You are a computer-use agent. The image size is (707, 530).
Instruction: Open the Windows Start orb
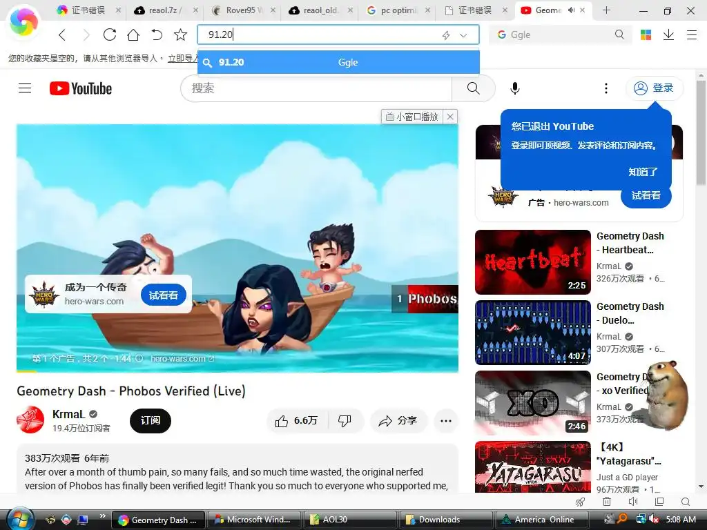[19, 519]
